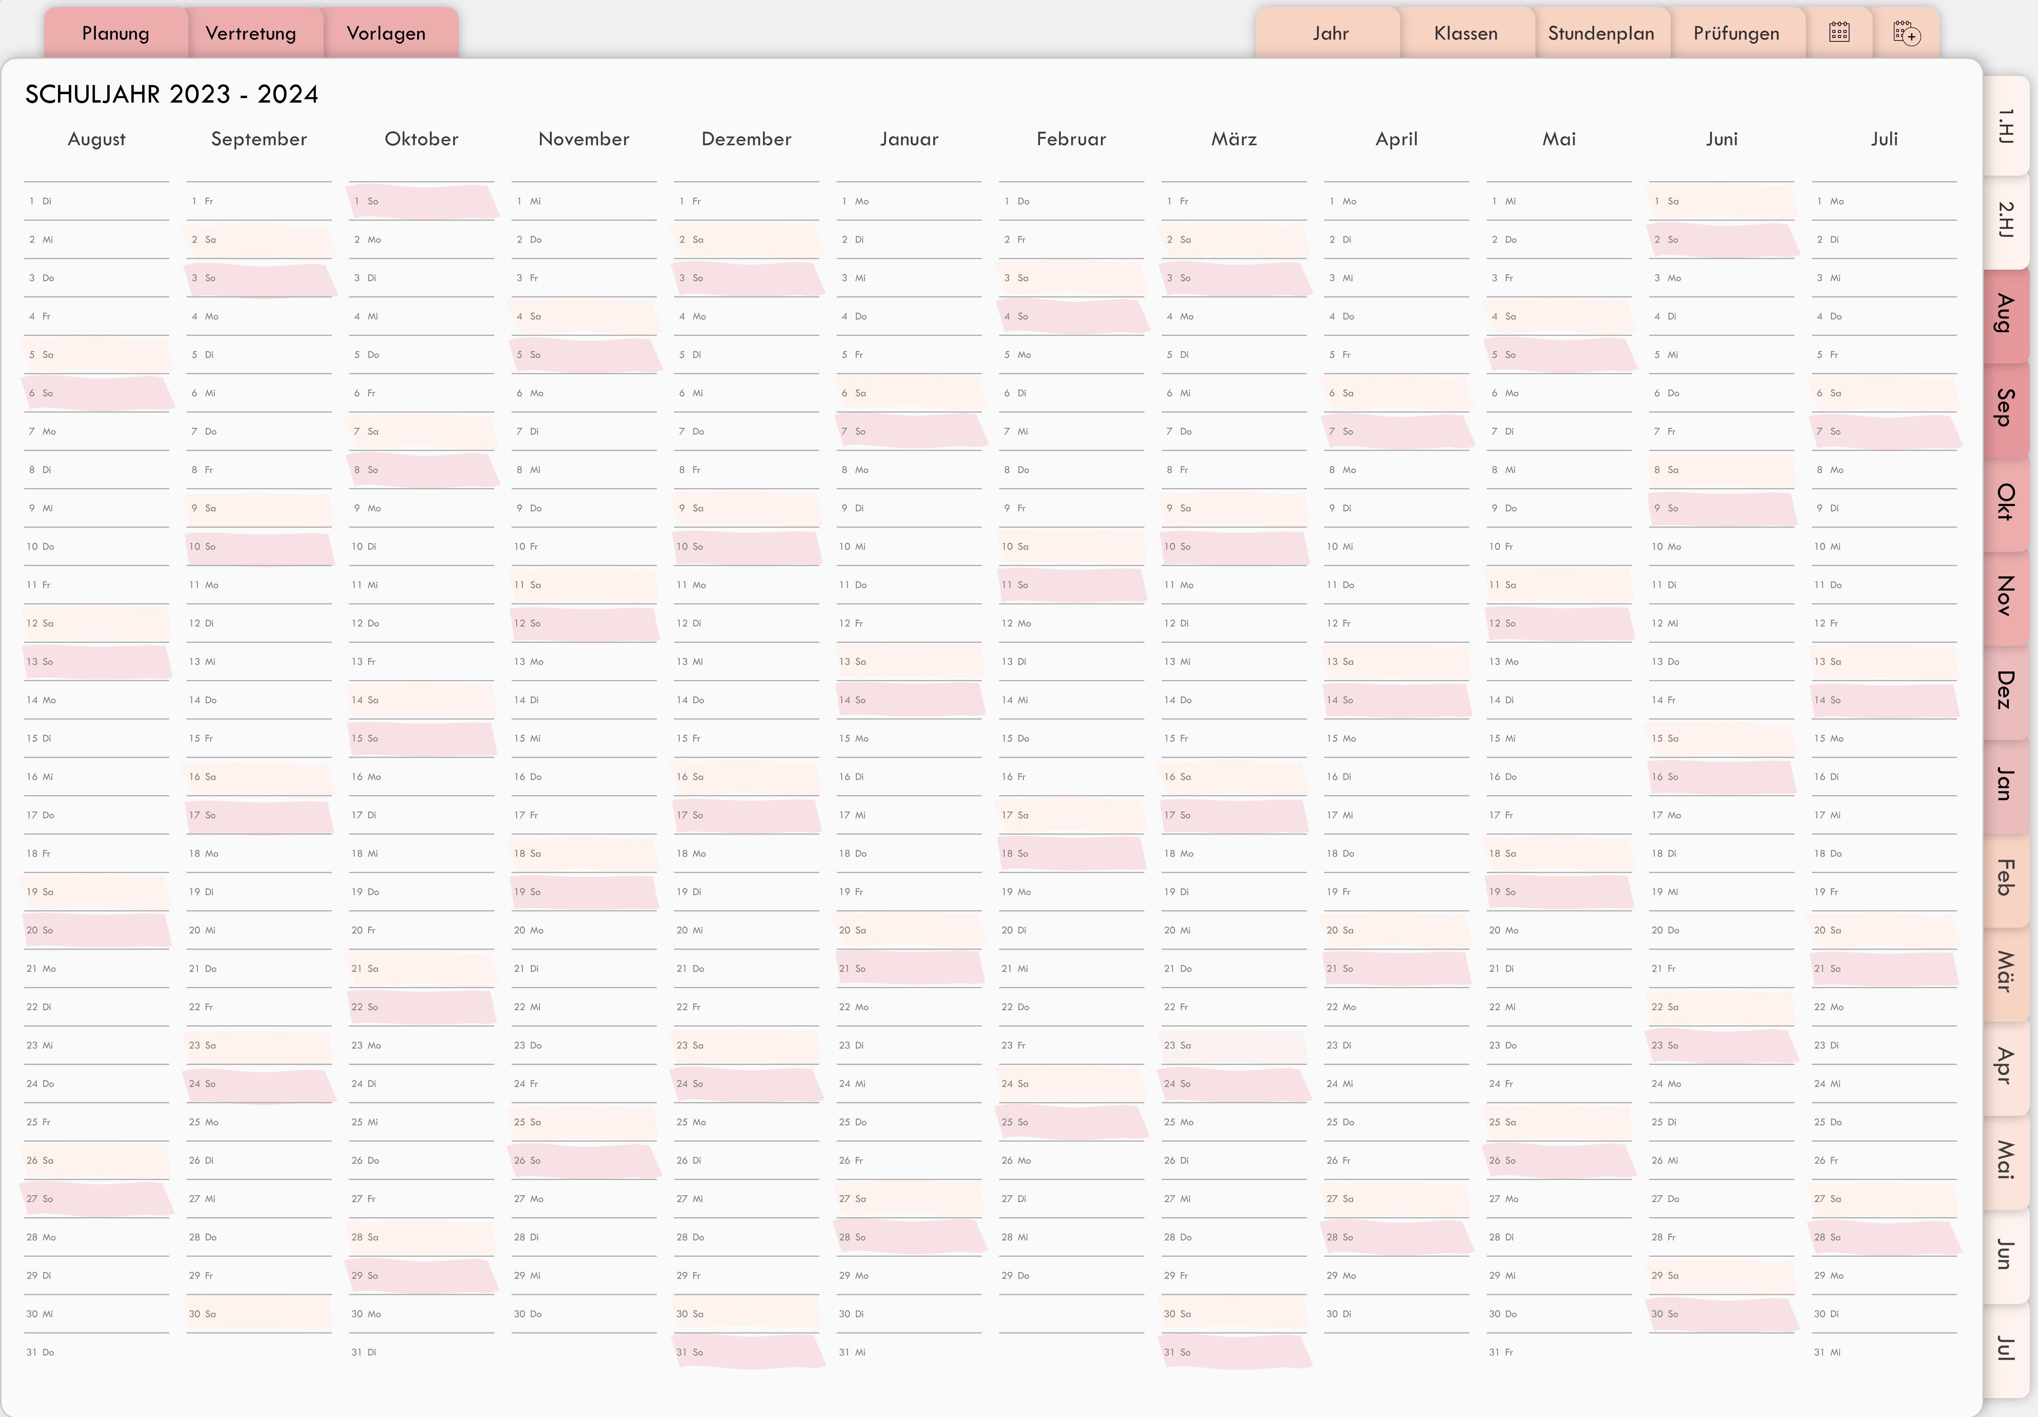Select Juni row '1 Sa'
2038x1417 pixels.
point(1722,202)
